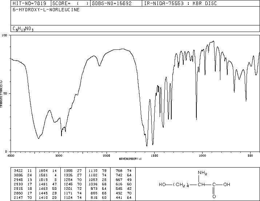260x201 pixels.
Task: Pick the 1171 wavenumber cell
Action: point(68,193)
